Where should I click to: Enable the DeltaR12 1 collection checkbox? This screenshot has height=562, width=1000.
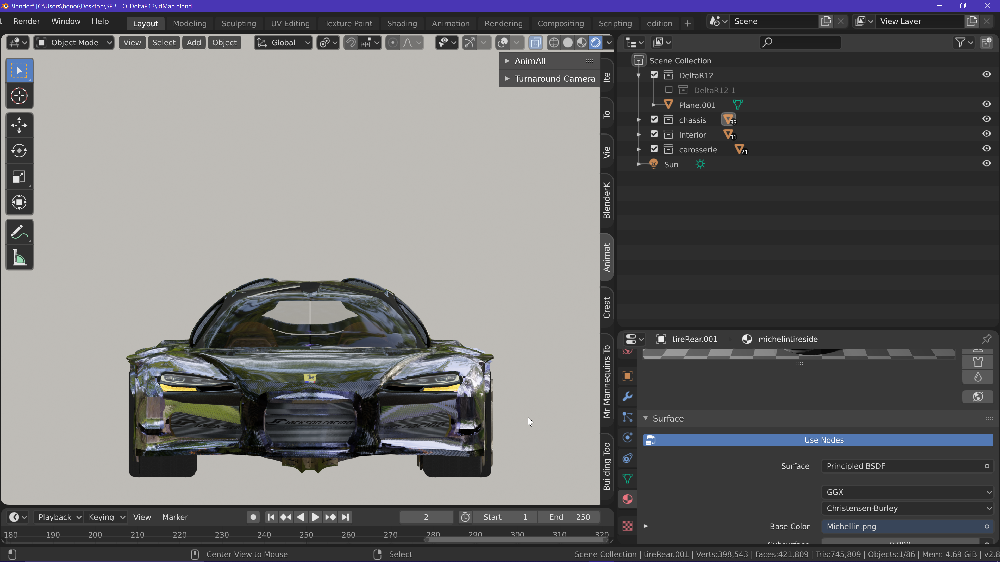click(669, 90)
